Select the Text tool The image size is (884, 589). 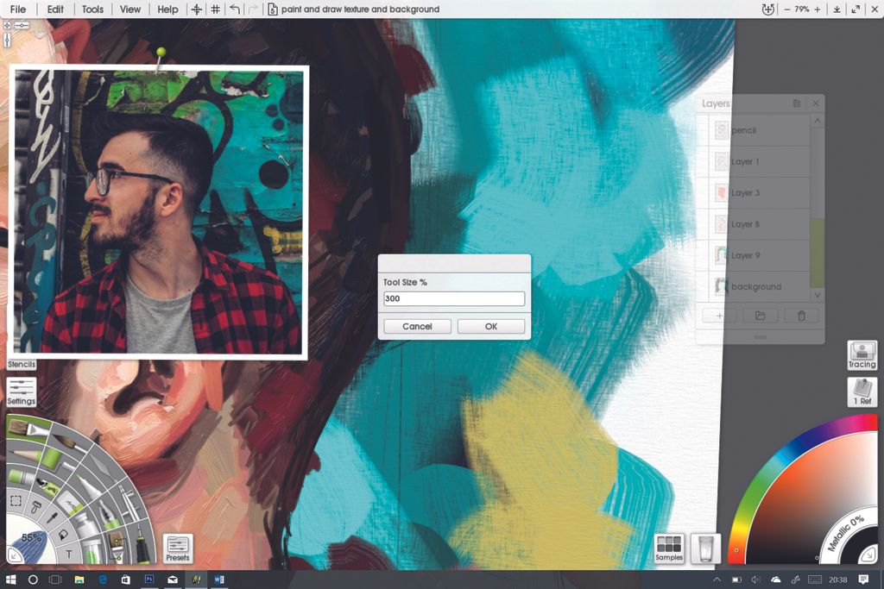coord(69,551)
